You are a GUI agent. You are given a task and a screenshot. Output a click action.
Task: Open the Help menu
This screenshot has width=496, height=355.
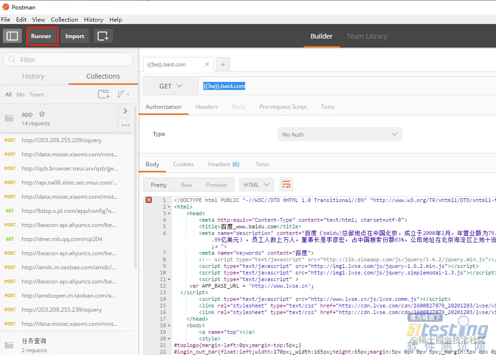pos(116,20)
